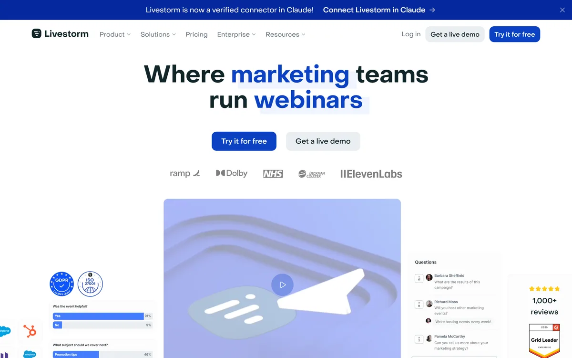Click header Try it for free button
572x358 pixels.
(514, 34)
